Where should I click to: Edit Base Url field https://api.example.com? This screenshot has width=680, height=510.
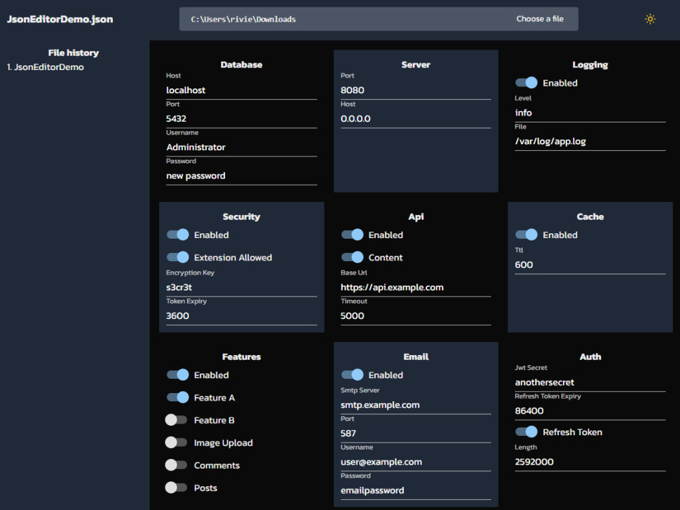point(416,288)
